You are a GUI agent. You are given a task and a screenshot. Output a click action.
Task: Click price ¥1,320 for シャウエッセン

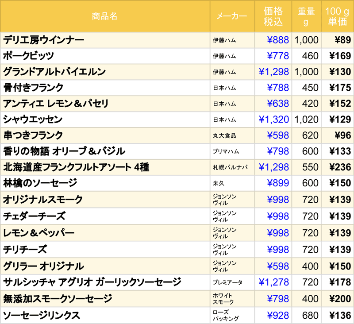[x=274, y=120]
